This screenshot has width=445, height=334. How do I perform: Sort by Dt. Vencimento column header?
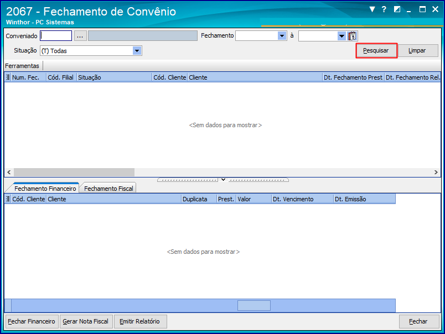303,199
